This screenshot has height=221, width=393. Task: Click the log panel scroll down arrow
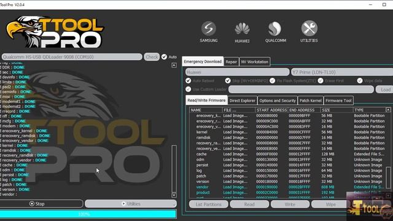[174, 195]
